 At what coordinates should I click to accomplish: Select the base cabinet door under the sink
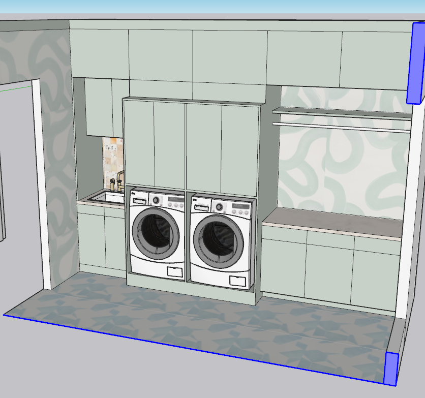click(x=92, y=239)
